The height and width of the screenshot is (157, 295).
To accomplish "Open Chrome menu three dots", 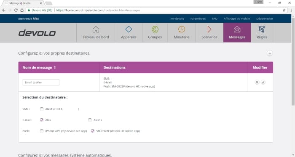I will (291, 10).
